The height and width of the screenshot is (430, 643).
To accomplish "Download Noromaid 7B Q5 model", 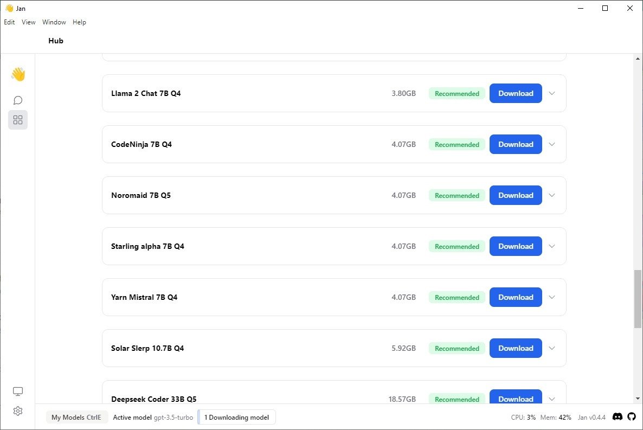I will click(516, 195).
